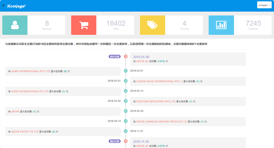Screen dimensions: 274x148
Task: Click timeline marker for 2018-03-20
Action: tap(126, 101)
